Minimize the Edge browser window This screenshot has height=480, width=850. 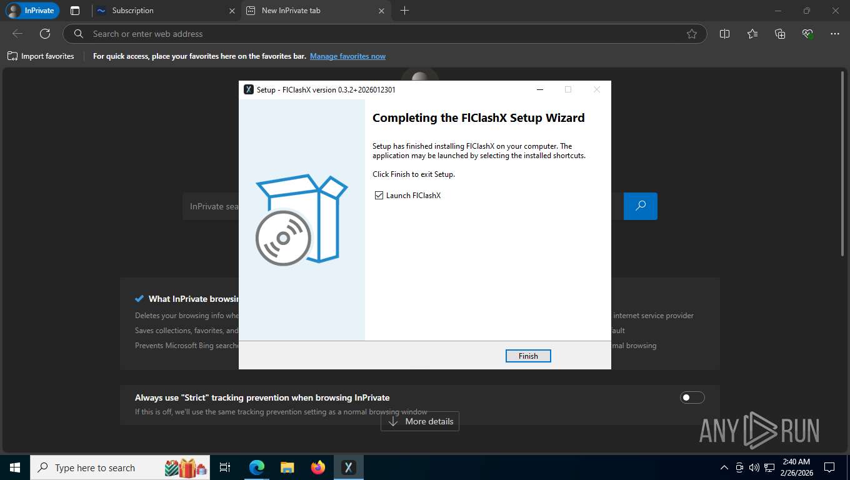777,11
